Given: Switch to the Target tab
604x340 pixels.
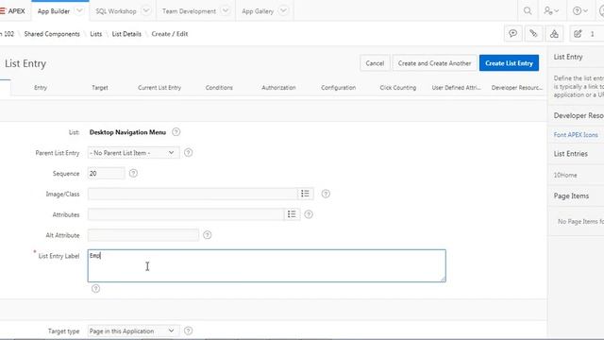Looking at the screenshot, I should (x=100, y=88).
